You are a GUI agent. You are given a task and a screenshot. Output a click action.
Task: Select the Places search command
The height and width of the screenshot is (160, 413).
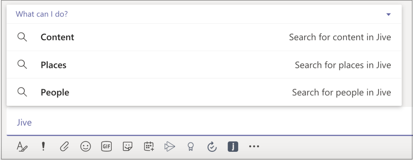point(204,65)
